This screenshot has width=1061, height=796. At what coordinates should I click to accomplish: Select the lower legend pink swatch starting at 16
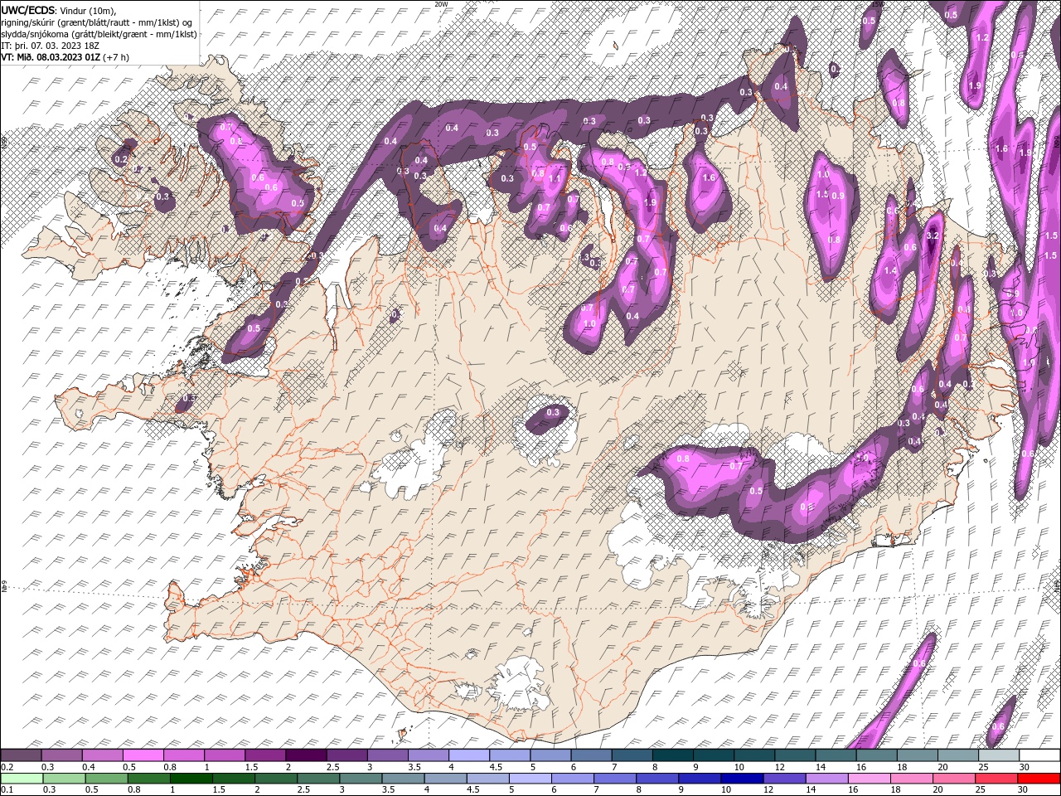(x=869, y=779)
